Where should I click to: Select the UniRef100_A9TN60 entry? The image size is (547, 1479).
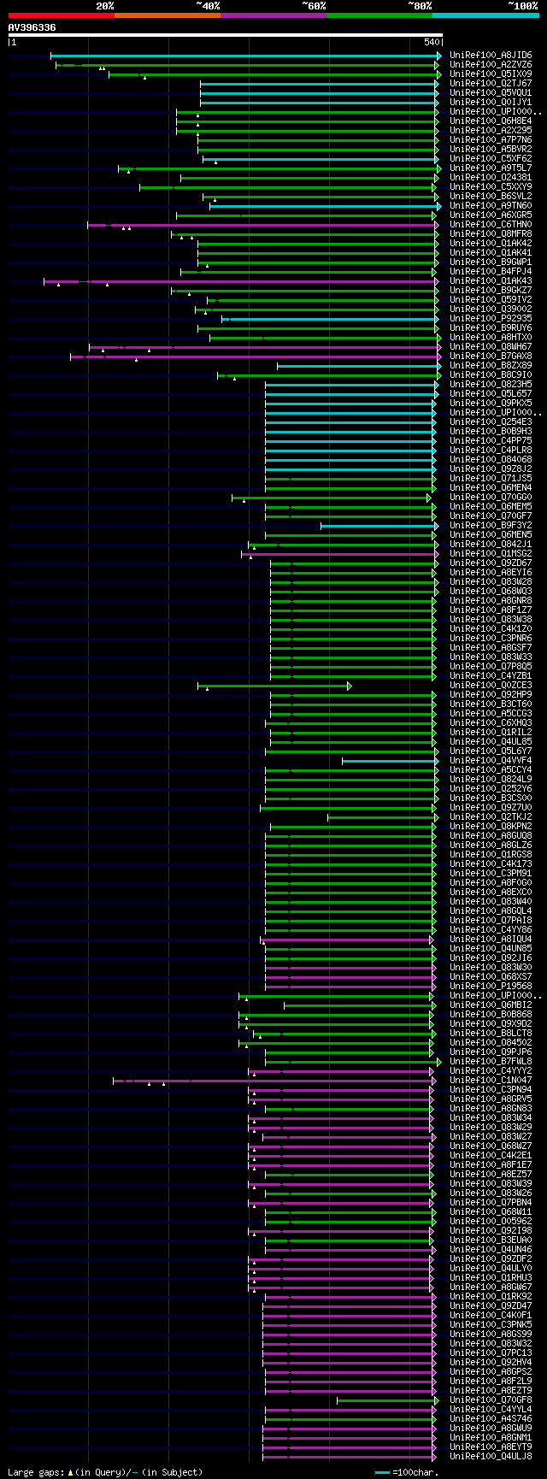point(491,206)
